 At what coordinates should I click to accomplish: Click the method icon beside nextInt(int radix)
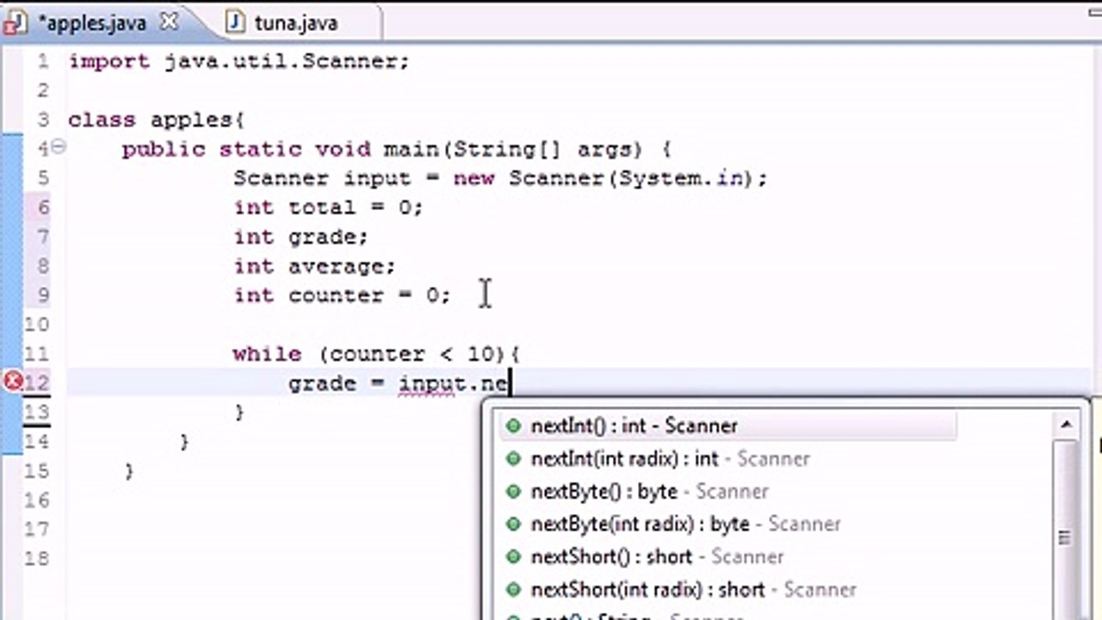pos(514,458)
